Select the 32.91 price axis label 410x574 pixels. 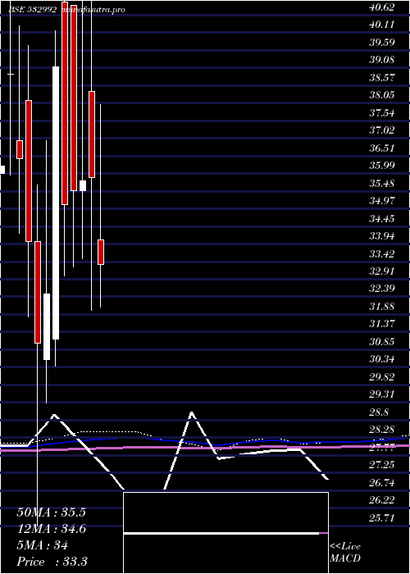382,271
